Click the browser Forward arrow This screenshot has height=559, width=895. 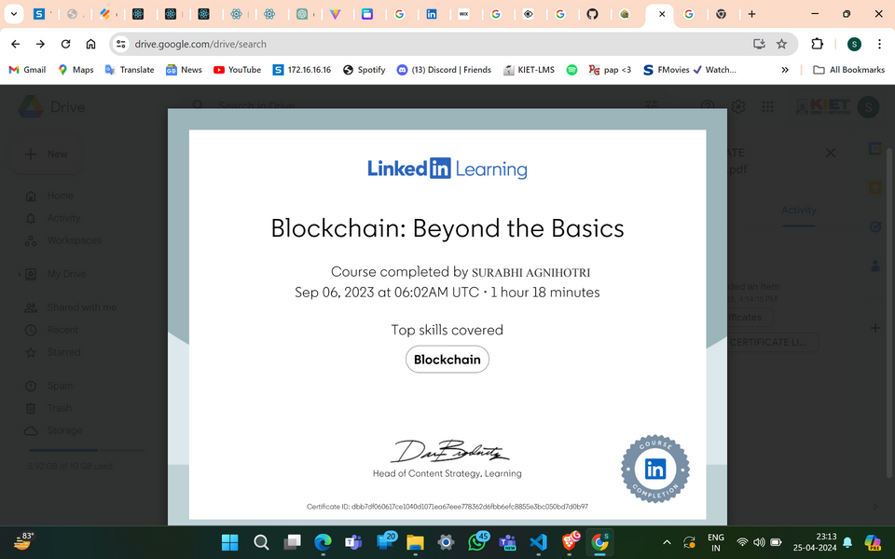click(x=40, y=44)
